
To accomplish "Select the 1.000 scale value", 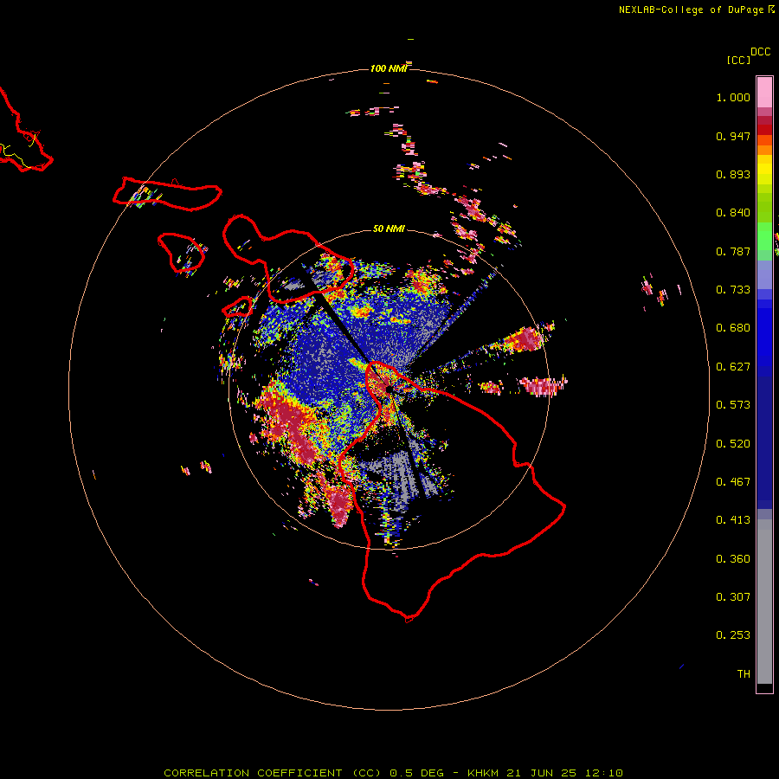I will tap(733, 97).
